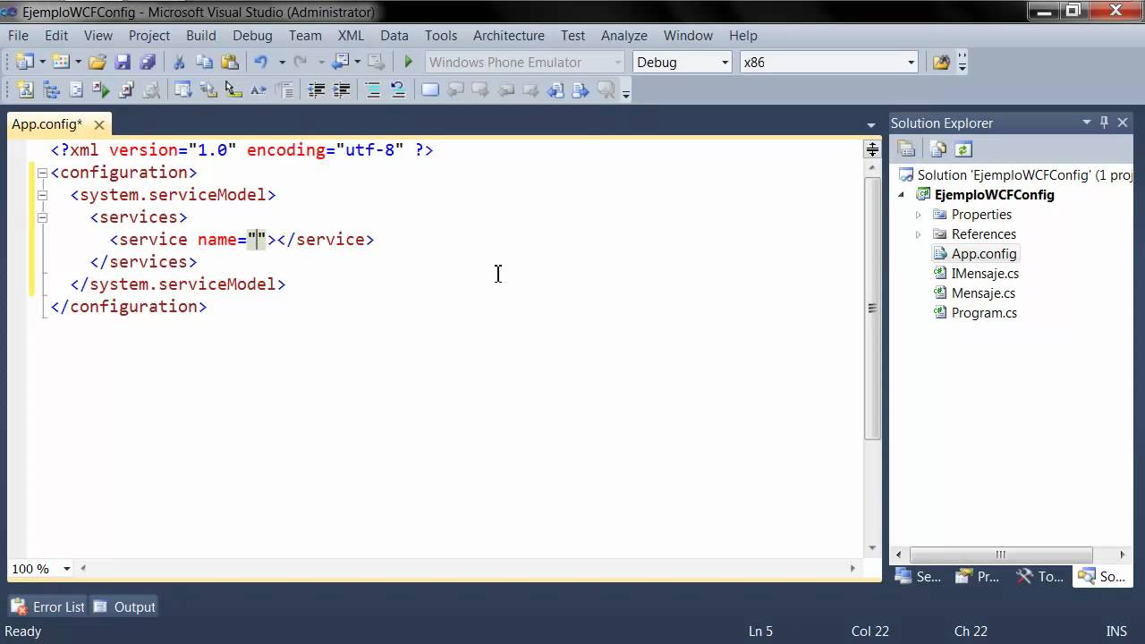Select Program.cs in Solution Explorer
The image size is (1145, 644).
click(984, 313)
